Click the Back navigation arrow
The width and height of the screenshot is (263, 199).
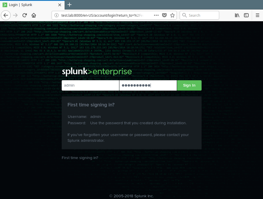[x=6, y=15]
